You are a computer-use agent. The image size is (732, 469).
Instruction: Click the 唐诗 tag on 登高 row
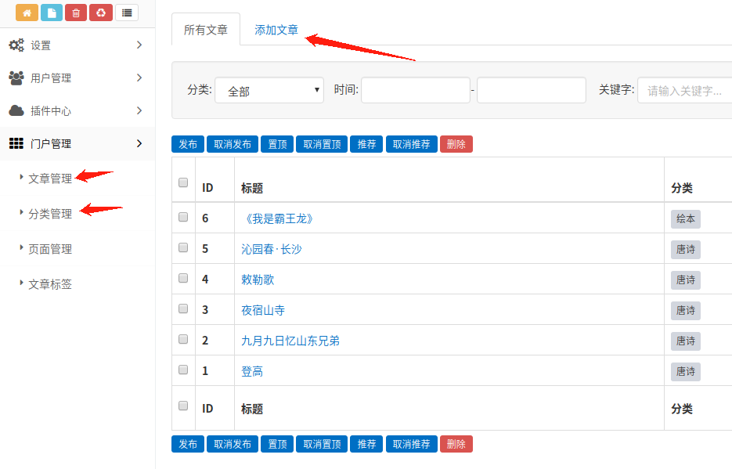pyautogui.click(x=686, y=371)
